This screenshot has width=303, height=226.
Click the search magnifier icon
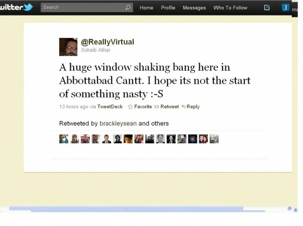coord(128,8)
